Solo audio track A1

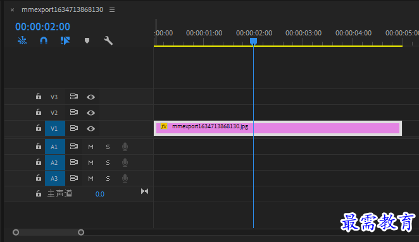[x=108, y=147]
